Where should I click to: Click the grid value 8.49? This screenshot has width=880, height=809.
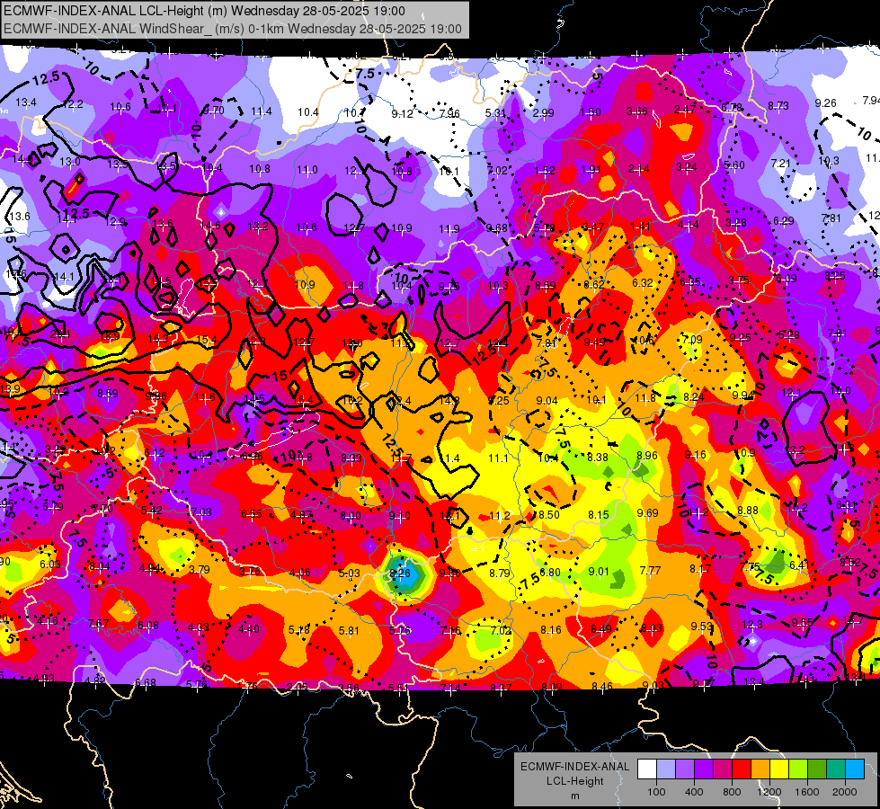601,629
